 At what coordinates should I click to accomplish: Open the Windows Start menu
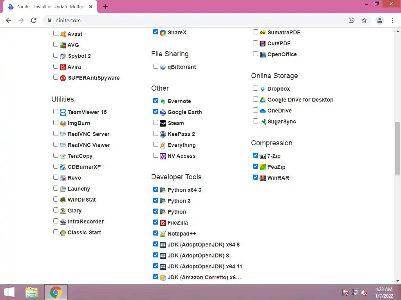pos(9,292)
